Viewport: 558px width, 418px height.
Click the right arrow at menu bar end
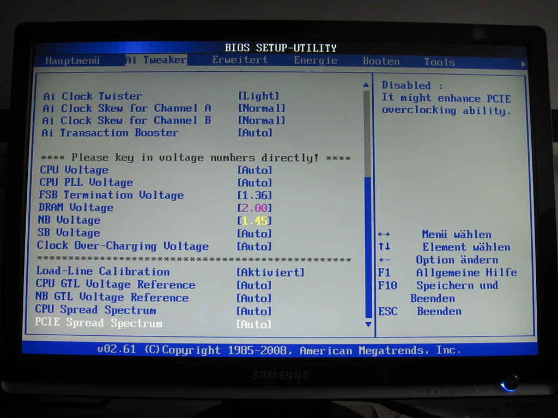(524, 64)
